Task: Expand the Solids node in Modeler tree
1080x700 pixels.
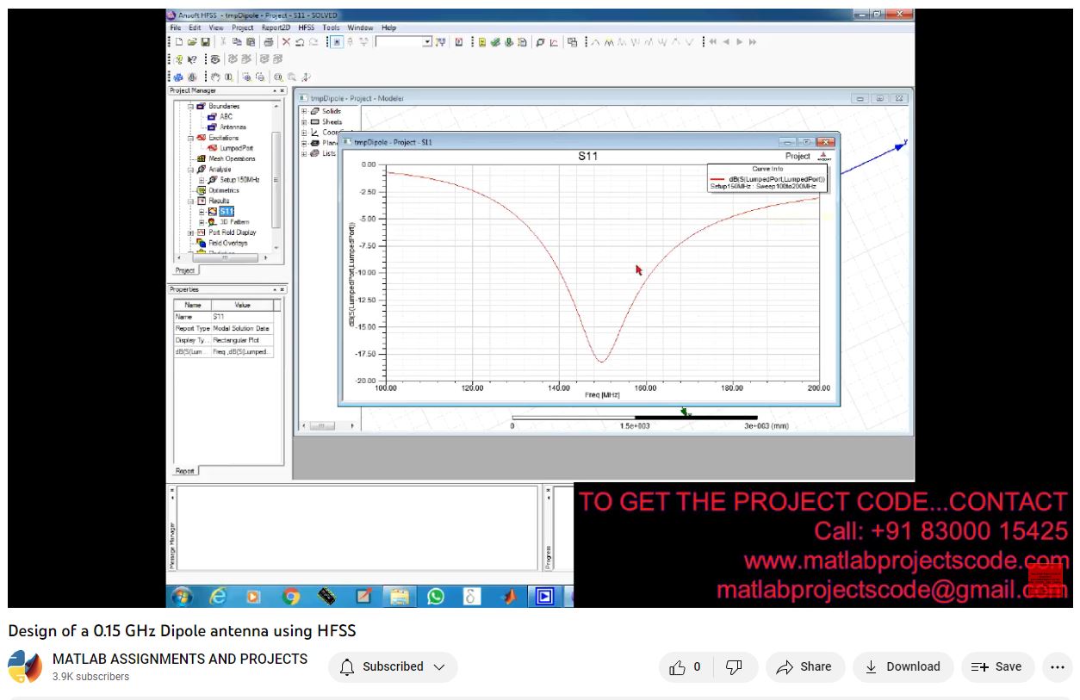Action: [304, 112]
